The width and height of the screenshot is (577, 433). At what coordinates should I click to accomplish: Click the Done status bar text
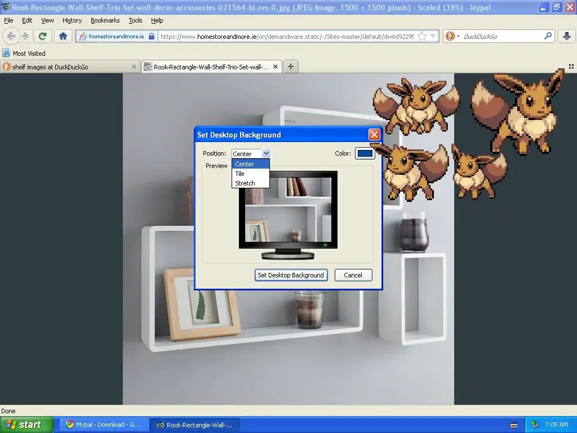[8, 411]
